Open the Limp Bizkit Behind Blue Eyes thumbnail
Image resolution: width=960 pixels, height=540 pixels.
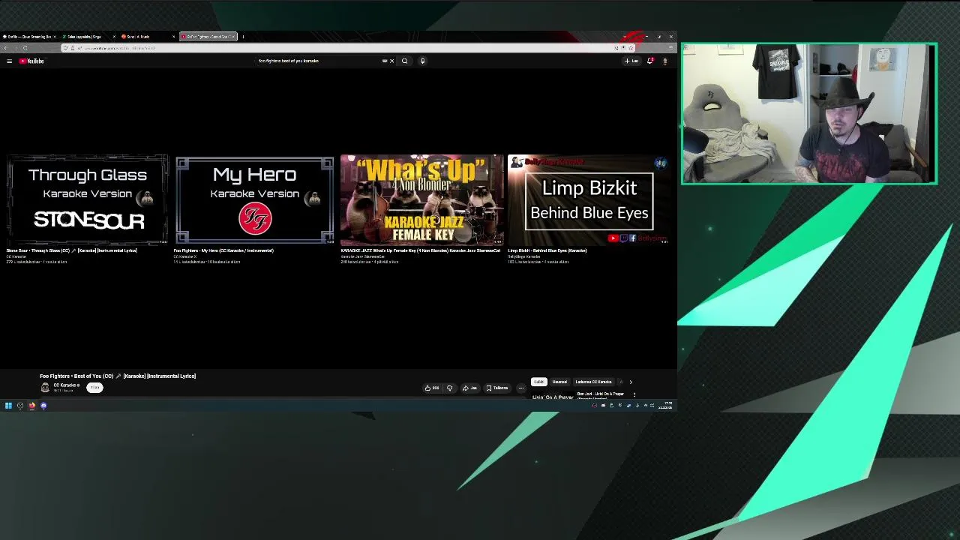coord(589,199)
